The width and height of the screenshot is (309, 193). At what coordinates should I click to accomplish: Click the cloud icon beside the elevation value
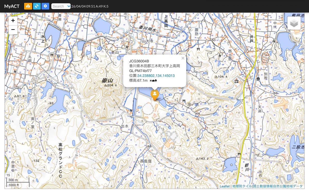pos(153,81)
